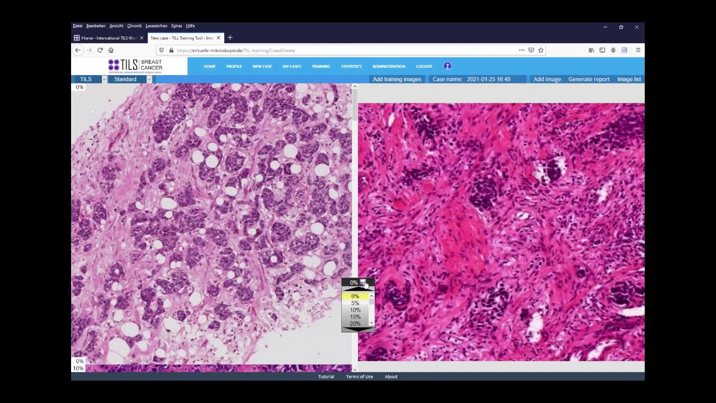
Task: Select 20% in the percentage list
Action: point(355,324)
